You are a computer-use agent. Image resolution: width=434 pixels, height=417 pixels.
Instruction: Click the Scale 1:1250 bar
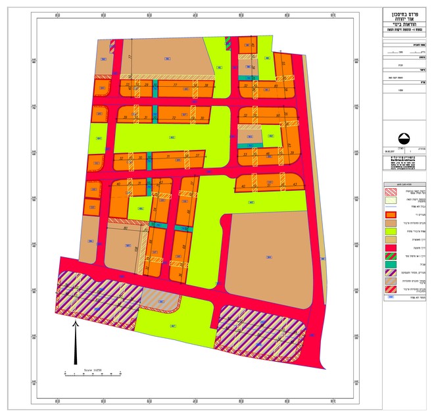[x=93, y=372]
